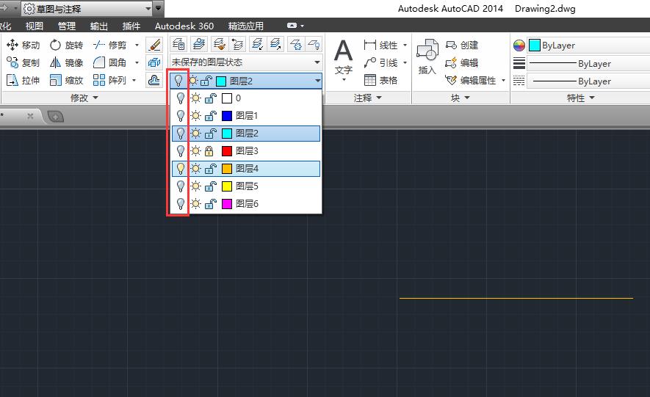Screen dimensions: 650x397
Task: Open the View (视图) ribbon tab
Action: click(x=34, y=26)
